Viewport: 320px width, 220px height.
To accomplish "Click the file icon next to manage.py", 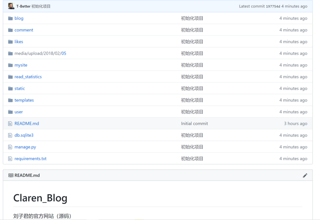I will coord(10,147).
